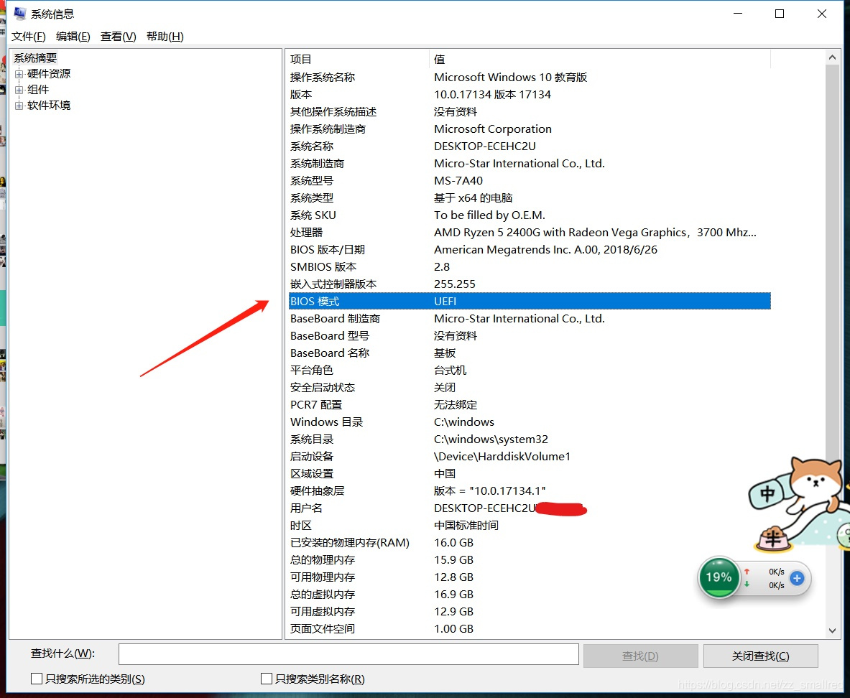Select 系统摘要 in the tree

click(x=35, y=58)
